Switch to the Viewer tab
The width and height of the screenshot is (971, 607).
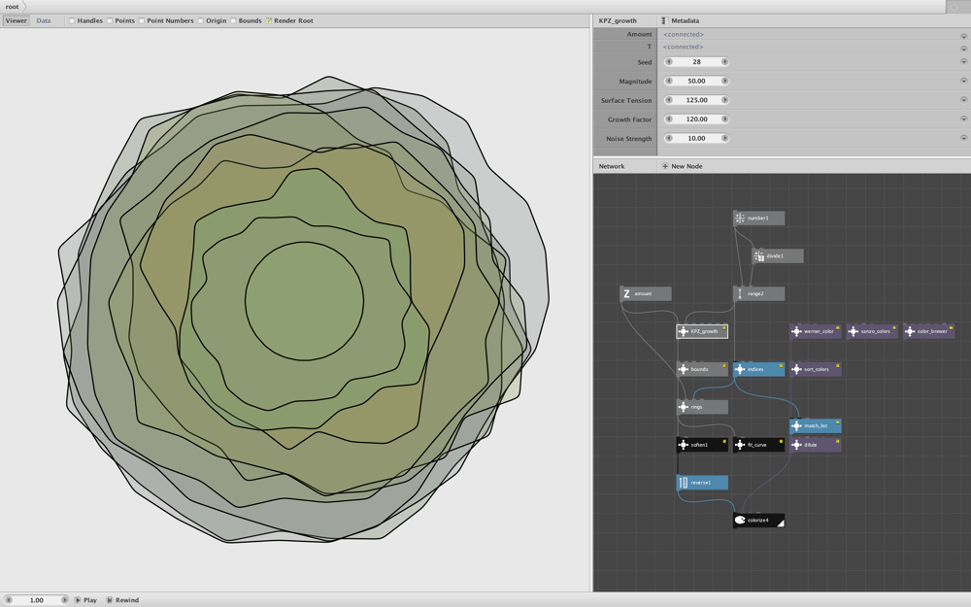pos(17,21)
